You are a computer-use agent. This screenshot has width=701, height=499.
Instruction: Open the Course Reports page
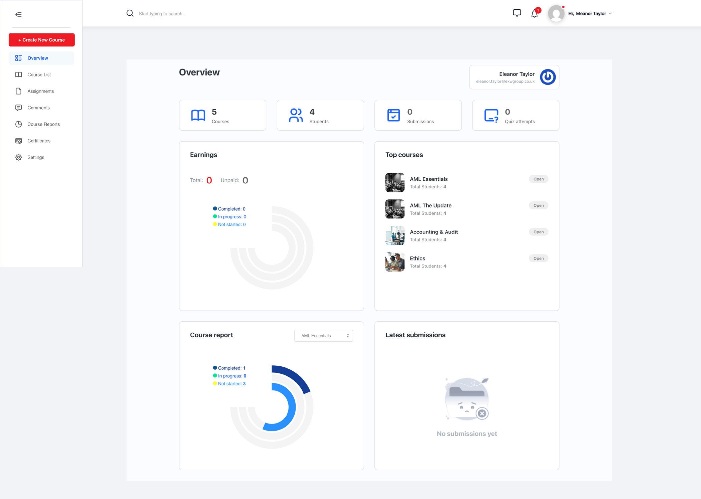(x=43, y=124)
